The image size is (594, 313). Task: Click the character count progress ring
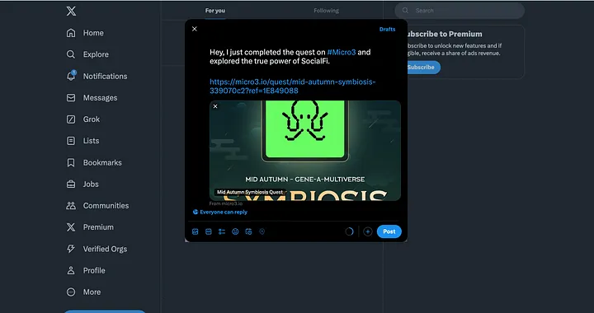pos(349,231)
